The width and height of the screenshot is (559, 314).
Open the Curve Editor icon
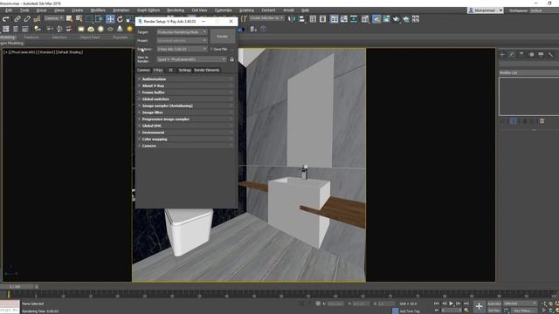[343, 19]
